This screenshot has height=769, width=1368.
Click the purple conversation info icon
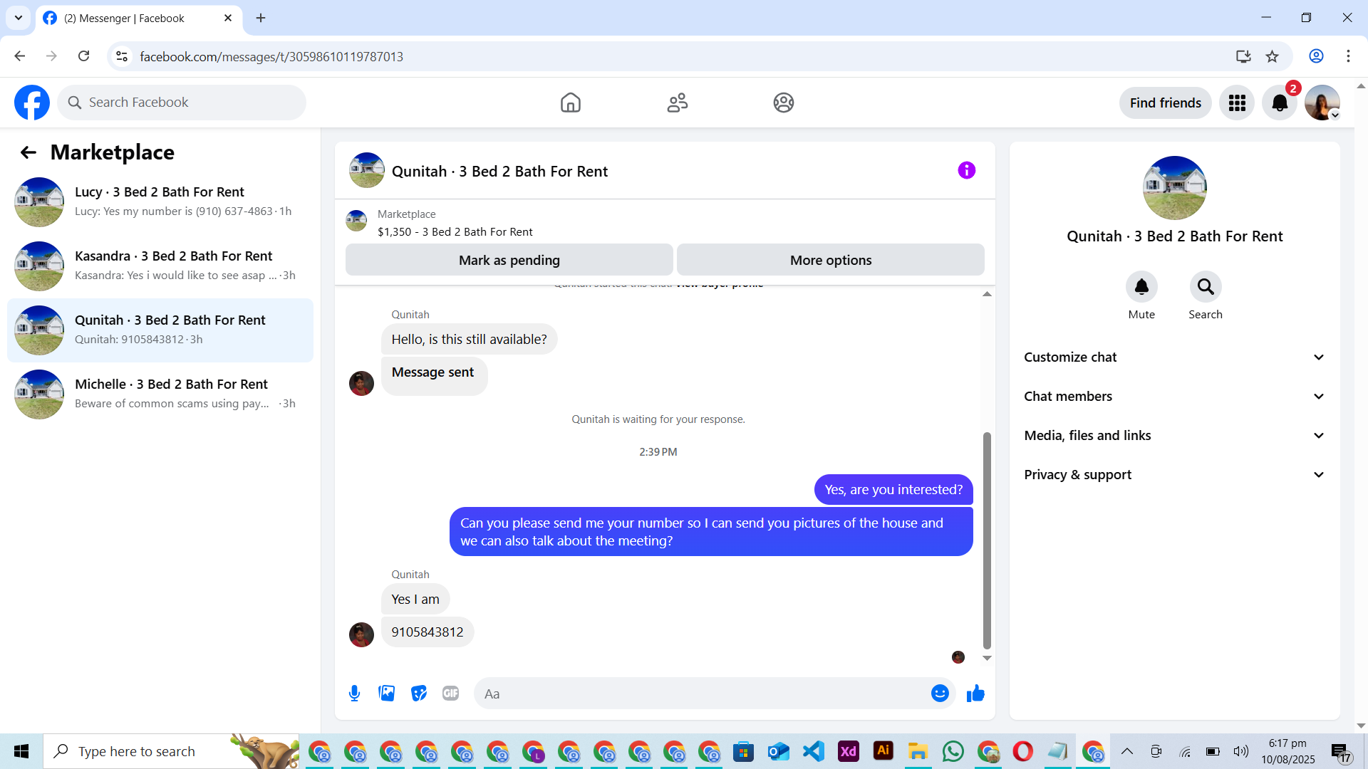tap(966, 170)
